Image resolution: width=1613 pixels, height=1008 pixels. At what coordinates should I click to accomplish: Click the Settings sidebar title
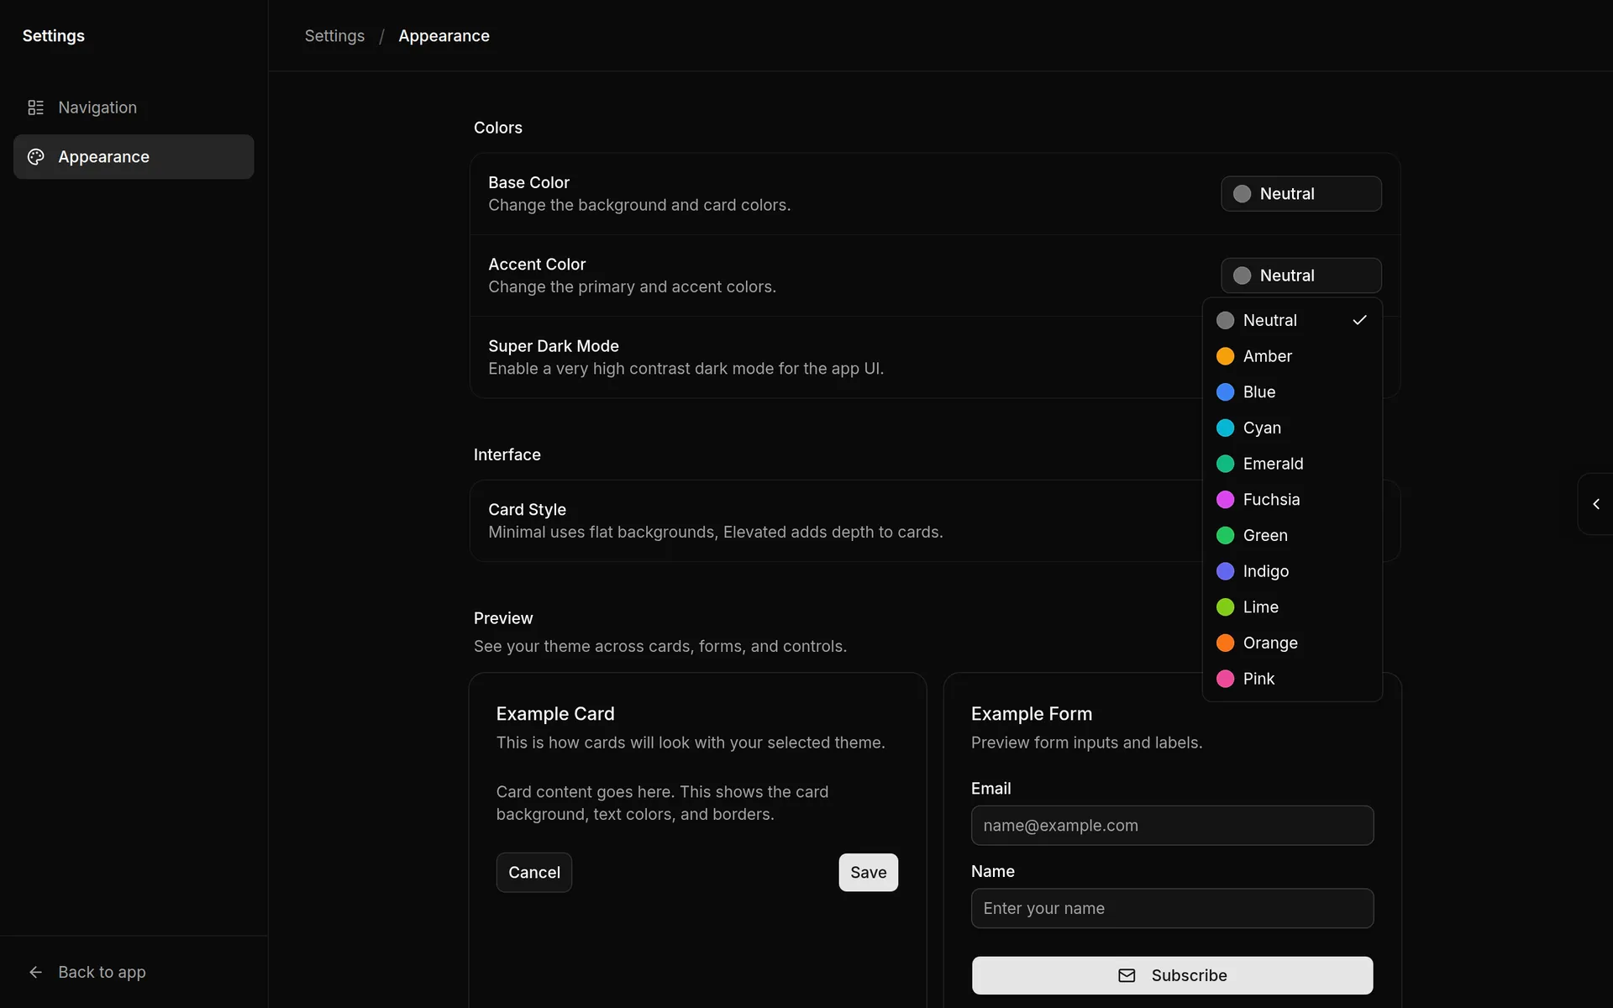[54, 36]
